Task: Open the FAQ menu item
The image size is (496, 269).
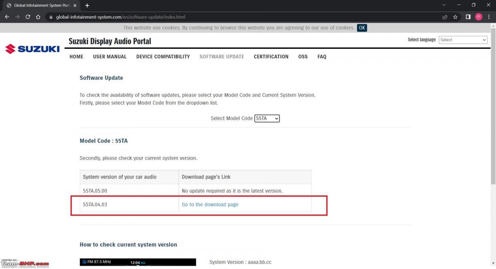Action: pyautogui.click(x=322, y=57)
